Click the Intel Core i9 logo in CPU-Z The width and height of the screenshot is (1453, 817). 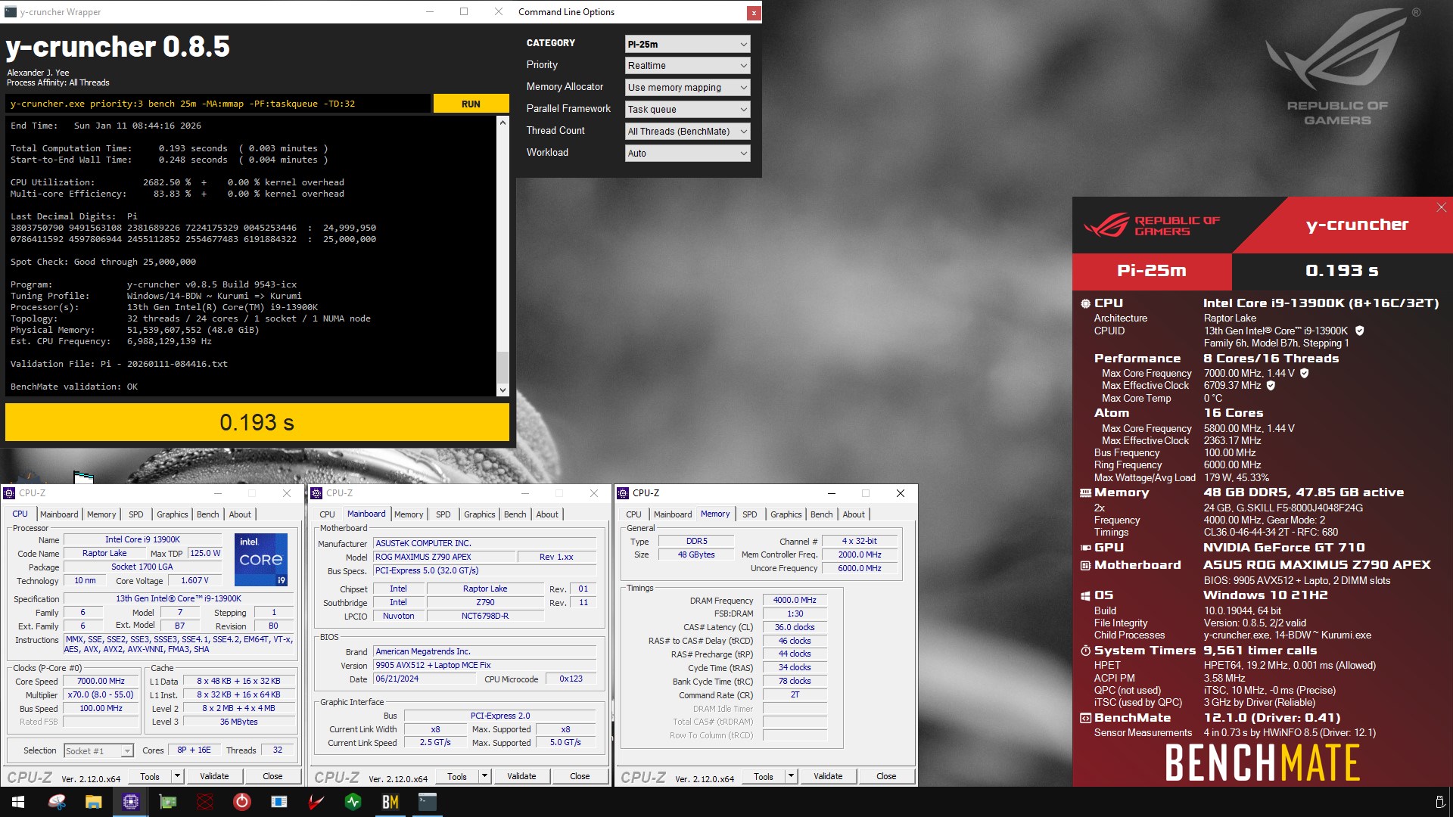coord(261,560)
